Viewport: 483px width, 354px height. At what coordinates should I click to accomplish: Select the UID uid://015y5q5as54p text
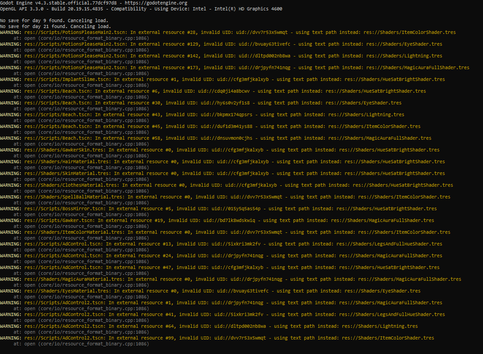coord(236,209)
